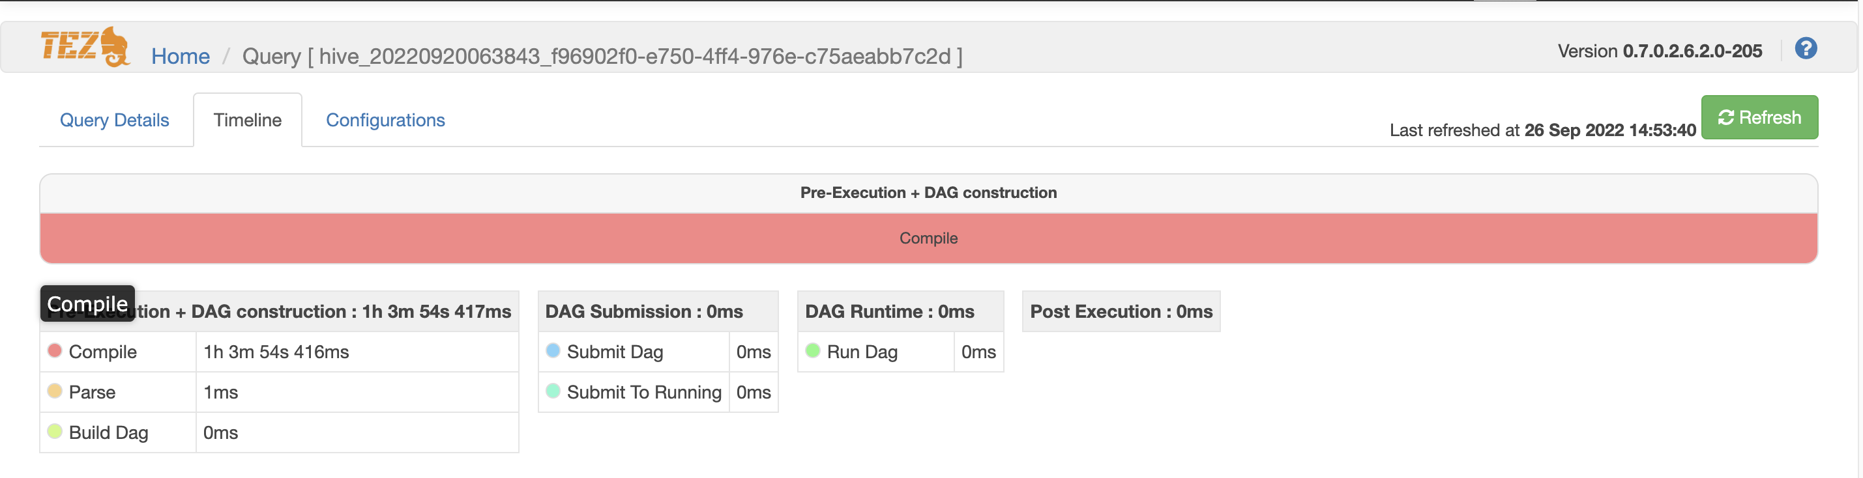Click the Post Execution : 0ms header
1863x478 pixels.
(x=1121, y=311)
